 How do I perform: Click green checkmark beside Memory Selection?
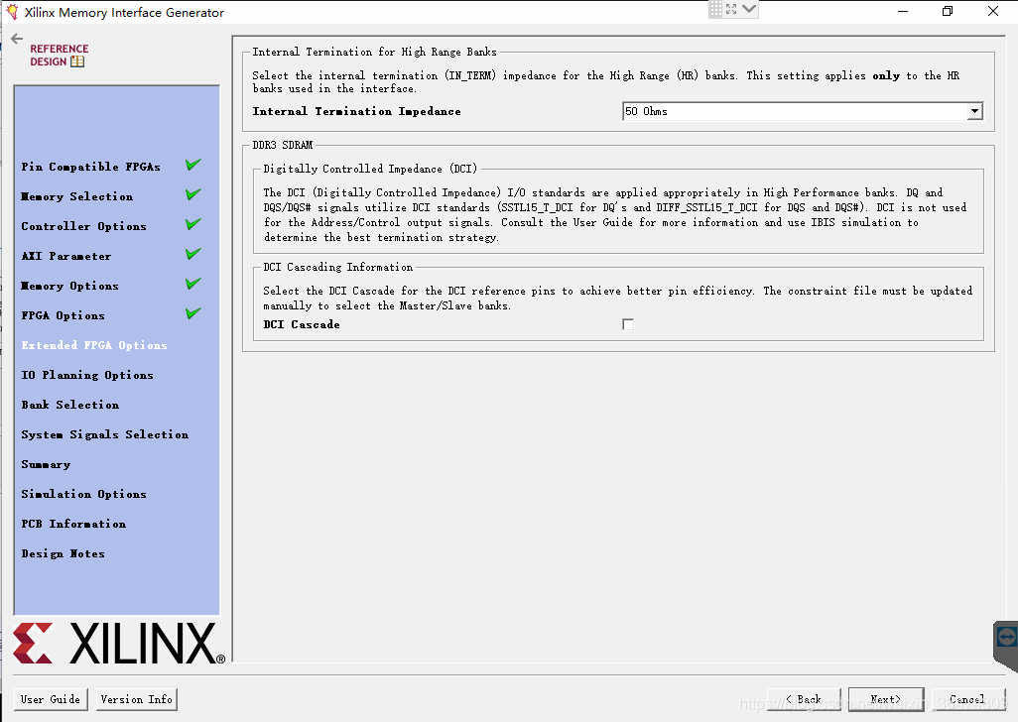[x=192, y=194]
